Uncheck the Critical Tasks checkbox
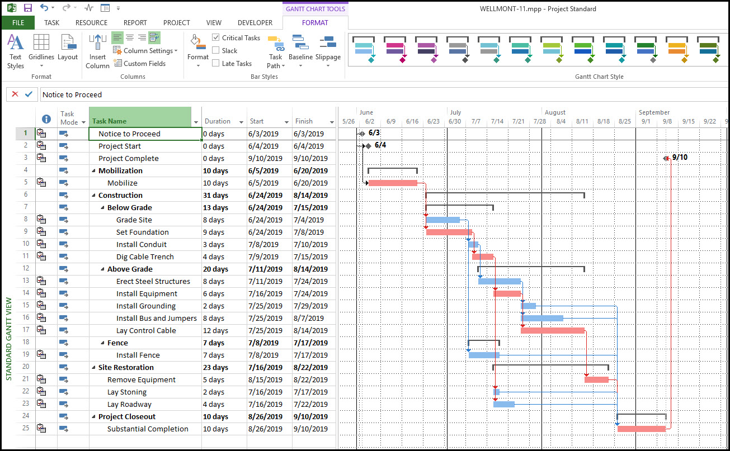 pyautogui.click(x=215, y=37)
